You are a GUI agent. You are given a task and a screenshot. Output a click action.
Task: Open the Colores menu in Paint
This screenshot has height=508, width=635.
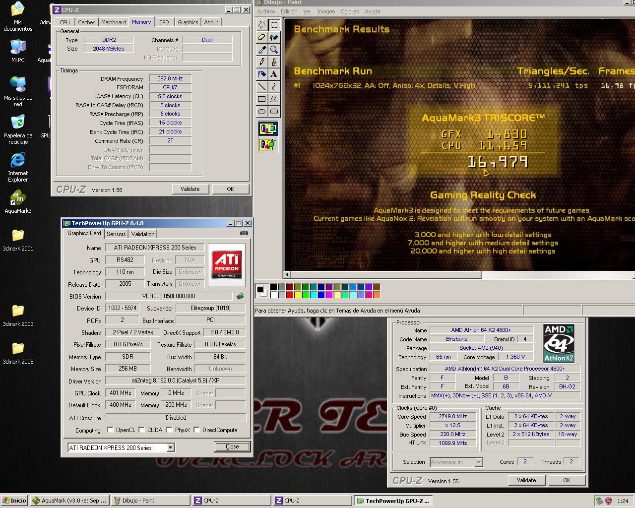click(x=350, y=11)
